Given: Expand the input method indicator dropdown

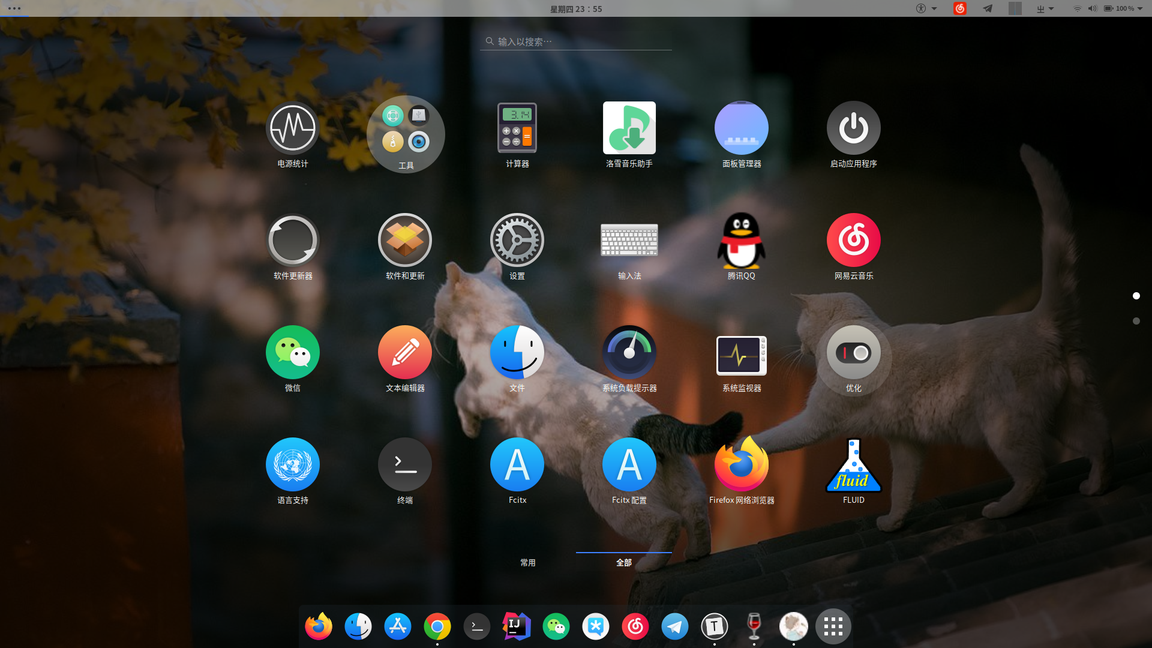Looking at the screenshot, I should (1045, 8).
